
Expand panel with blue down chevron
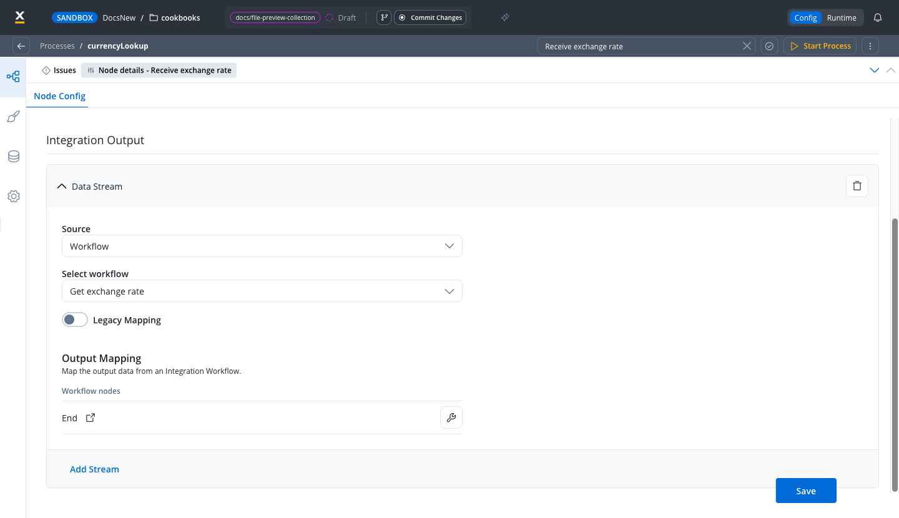tap(875, 71)
